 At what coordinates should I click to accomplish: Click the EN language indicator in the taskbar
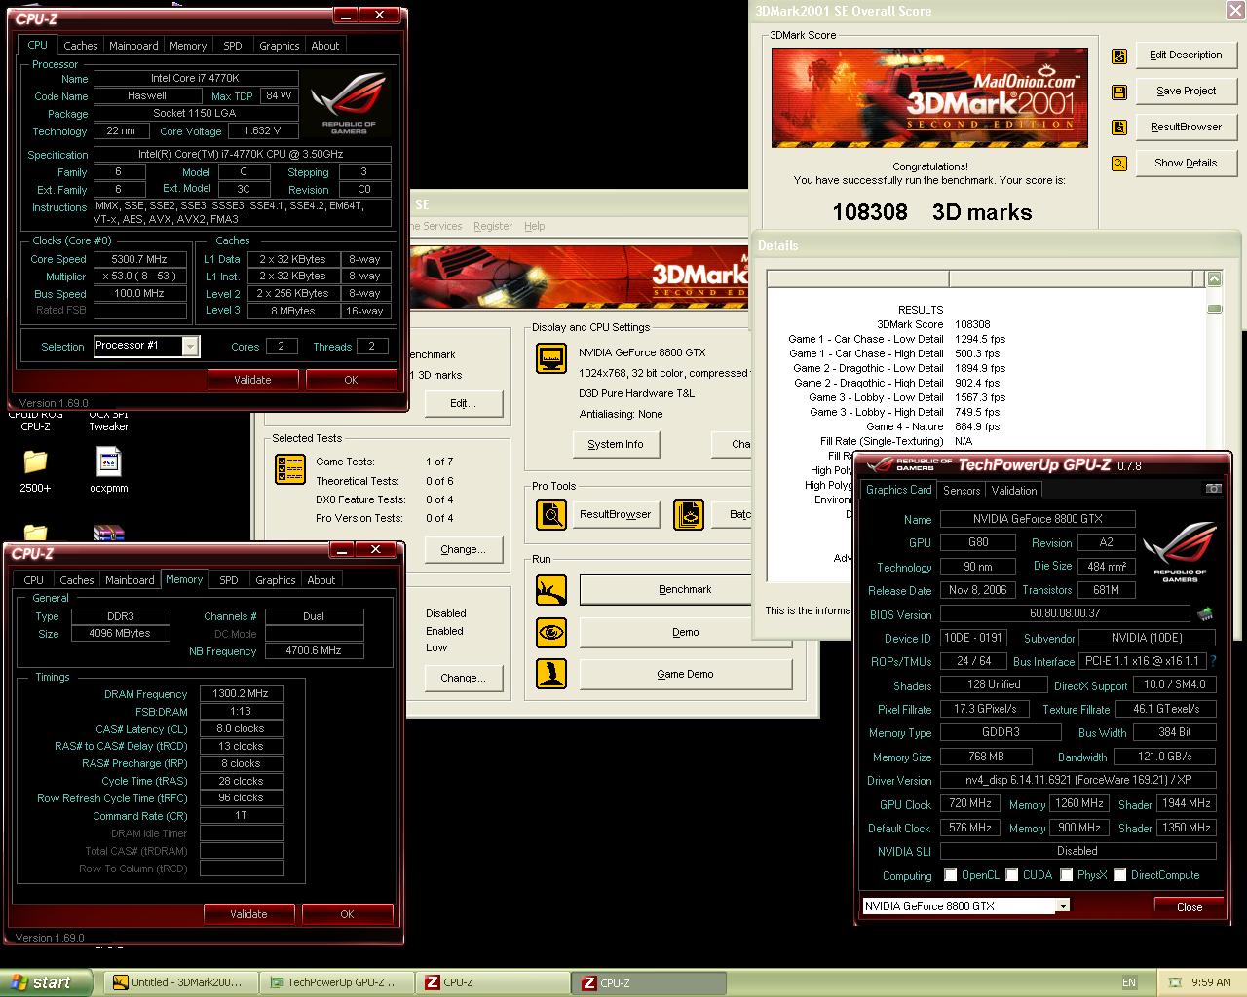[1129, 982]
